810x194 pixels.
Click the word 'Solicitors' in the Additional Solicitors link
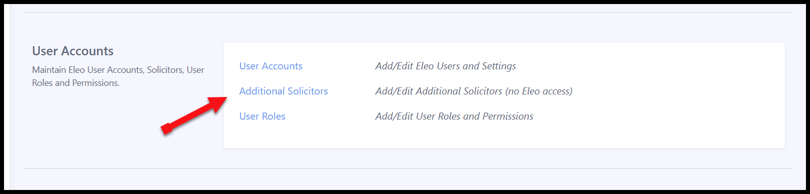[x=306, y=91]
